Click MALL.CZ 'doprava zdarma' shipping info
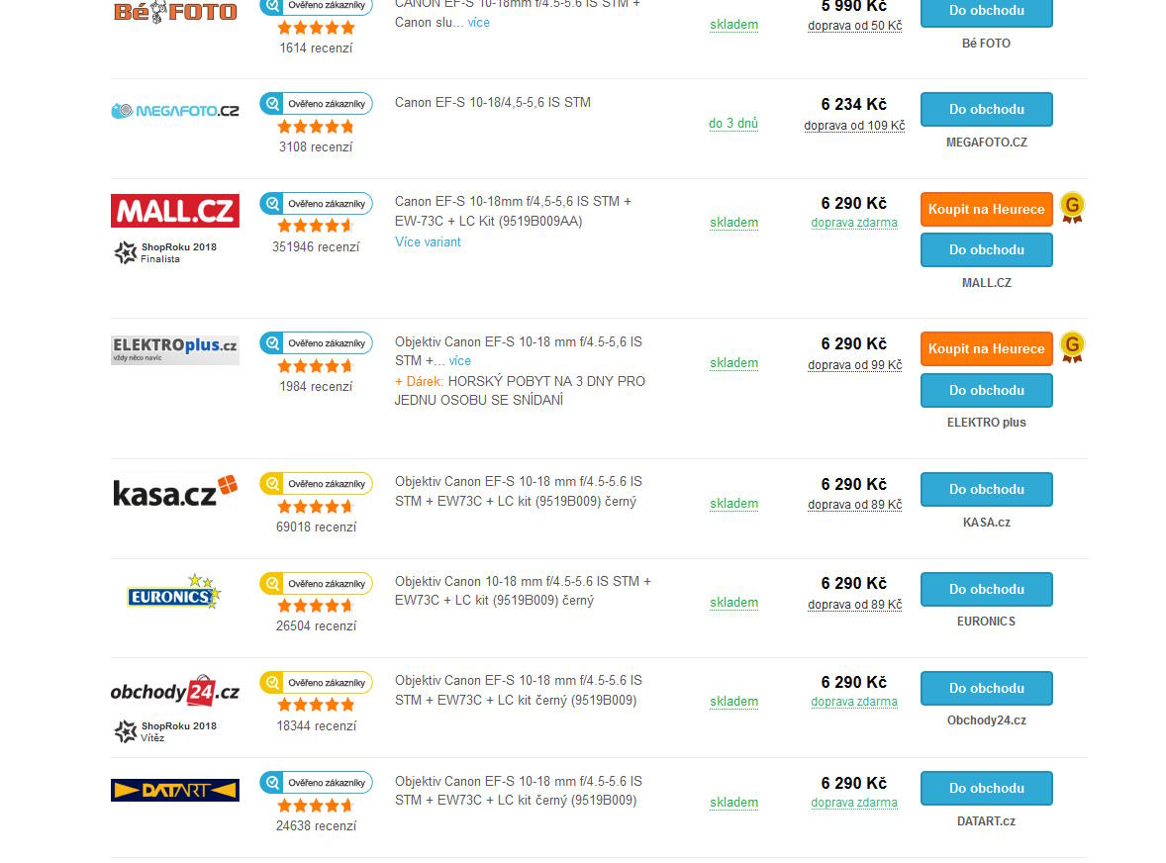Image resolution: width=1166 pixels, height=863 pixels. point(854,223)
